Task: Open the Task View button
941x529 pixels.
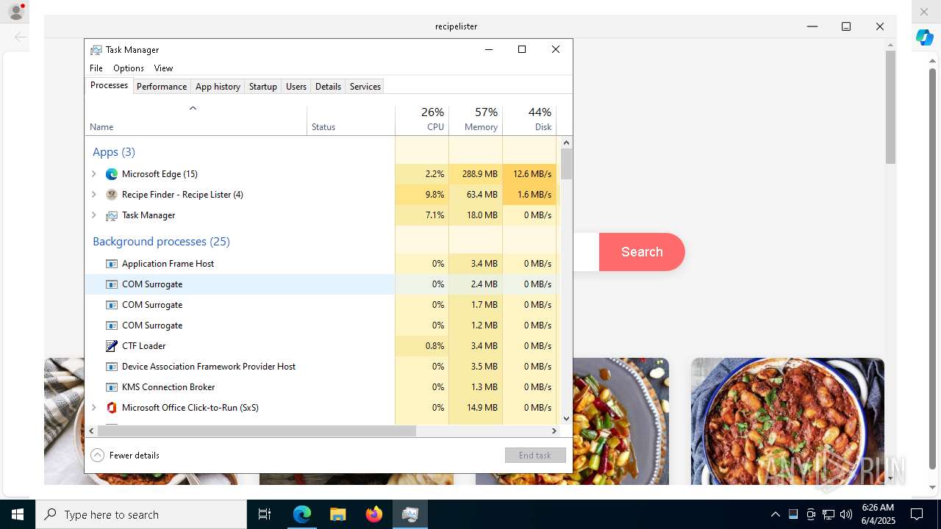Action: pyautogui.click(x=265, y=514)
